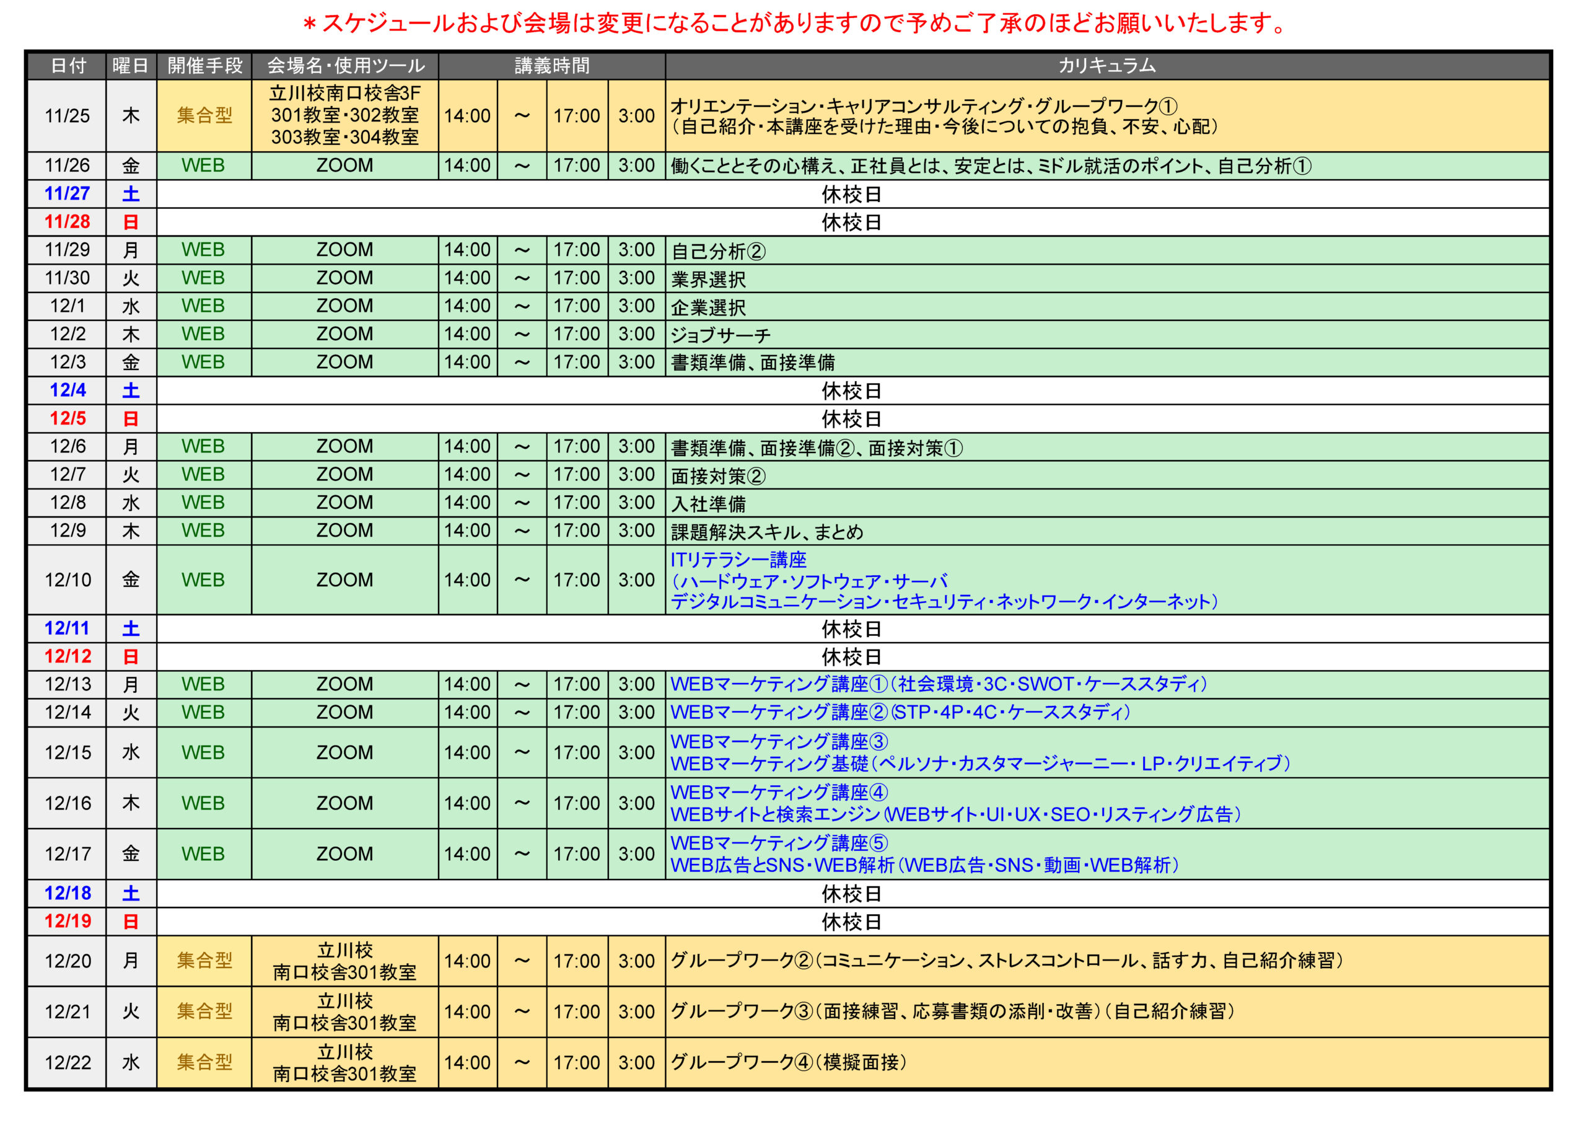Click 休校日 in the 11/27 row

[852, 195]
